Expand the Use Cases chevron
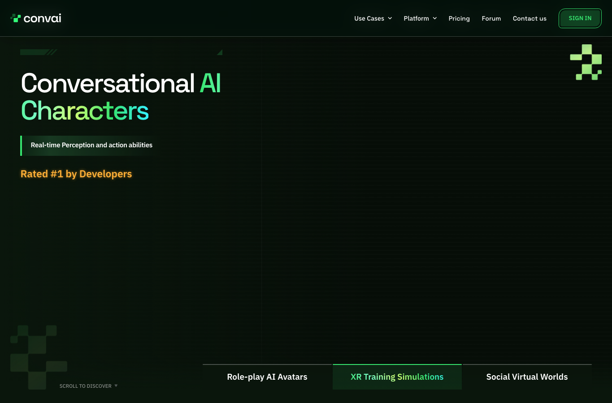Screen dimensions: 612x403 pos(390,18)
